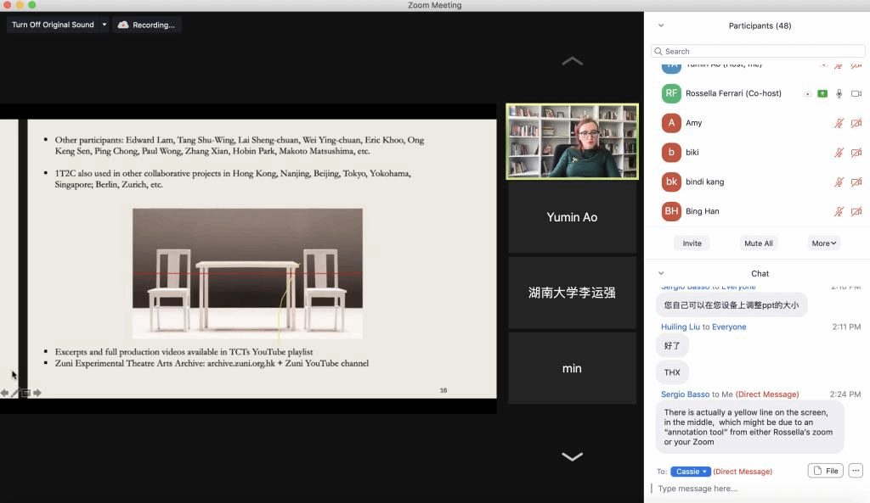Unmute Bing Han's microphone icon

pyautogui.click(x=839, y=211)
